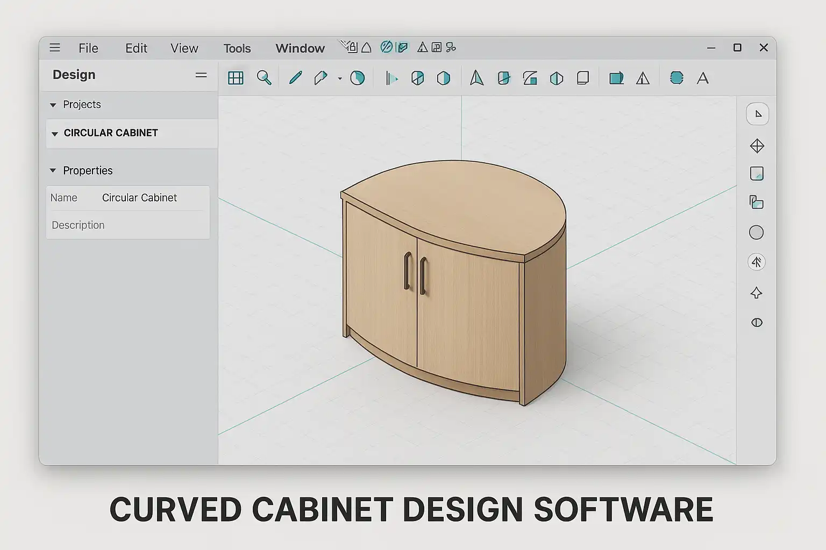This screenshot has width=826, height=550.
Task: Click the four-point star icon in sidebar
Action: (756, 293)
